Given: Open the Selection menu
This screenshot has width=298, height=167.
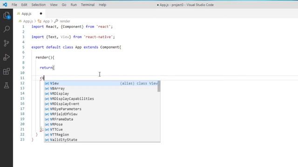Looking at the screenshot, I should point(39,5).
